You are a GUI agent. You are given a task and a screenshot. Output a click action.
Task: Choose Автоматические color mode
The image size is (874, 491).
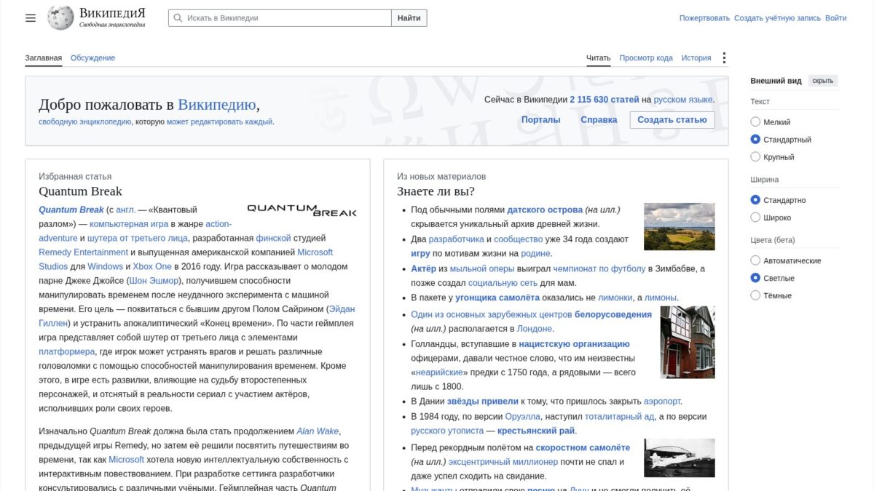[x=755, y=260]
